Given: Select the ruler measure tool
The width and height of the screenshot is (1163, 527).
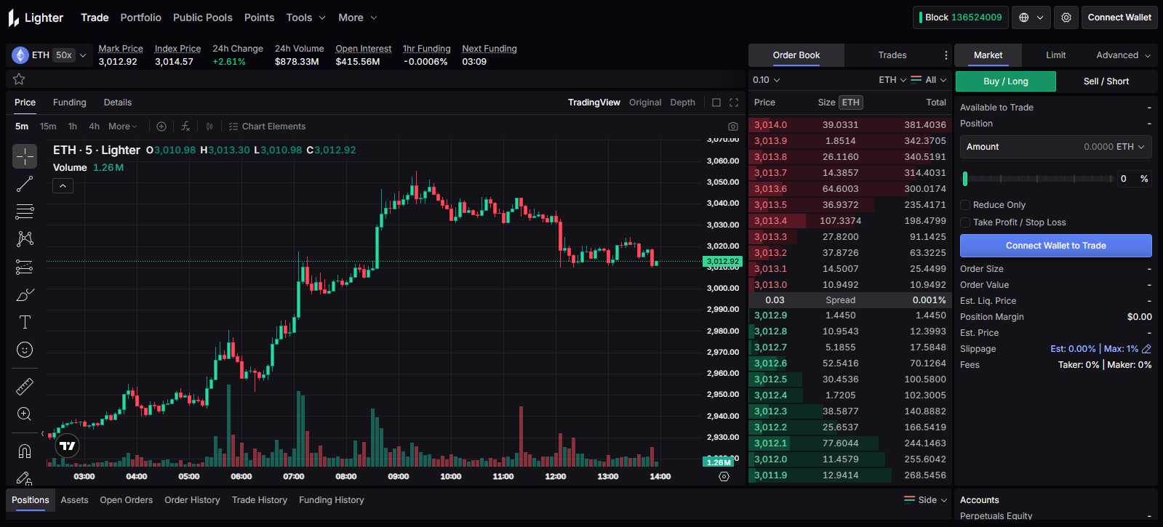Looking at the screenshot, I should point(25,386).
